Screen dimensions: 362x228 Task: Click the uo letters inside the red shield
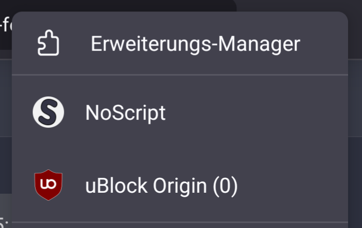click(48, 184)
